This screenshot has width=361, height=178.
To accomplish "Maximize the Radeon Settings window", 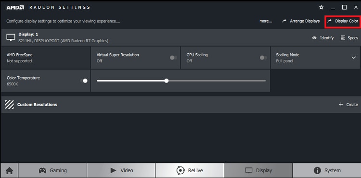I will click(x=344, y=7).
